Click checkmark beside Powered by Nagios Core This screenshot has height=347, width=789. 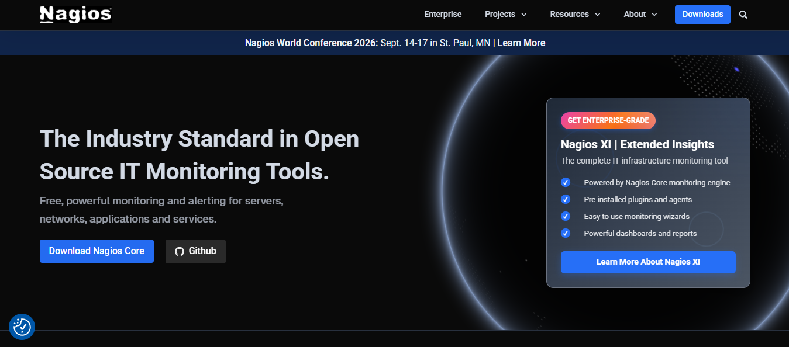[x=566, y=182]
